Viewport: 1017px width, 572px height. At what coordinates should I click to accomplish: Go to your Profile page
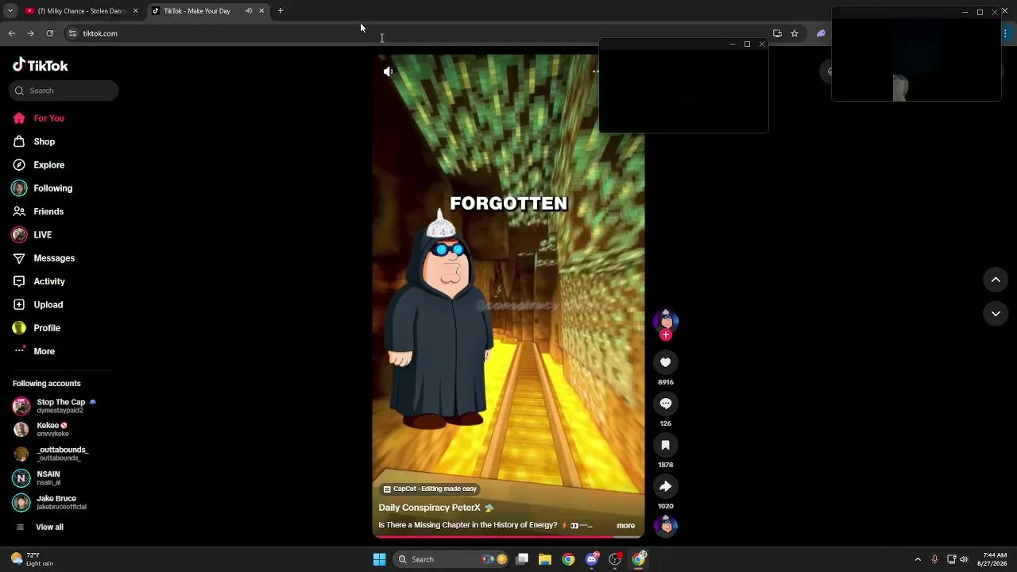click(47, 328)
